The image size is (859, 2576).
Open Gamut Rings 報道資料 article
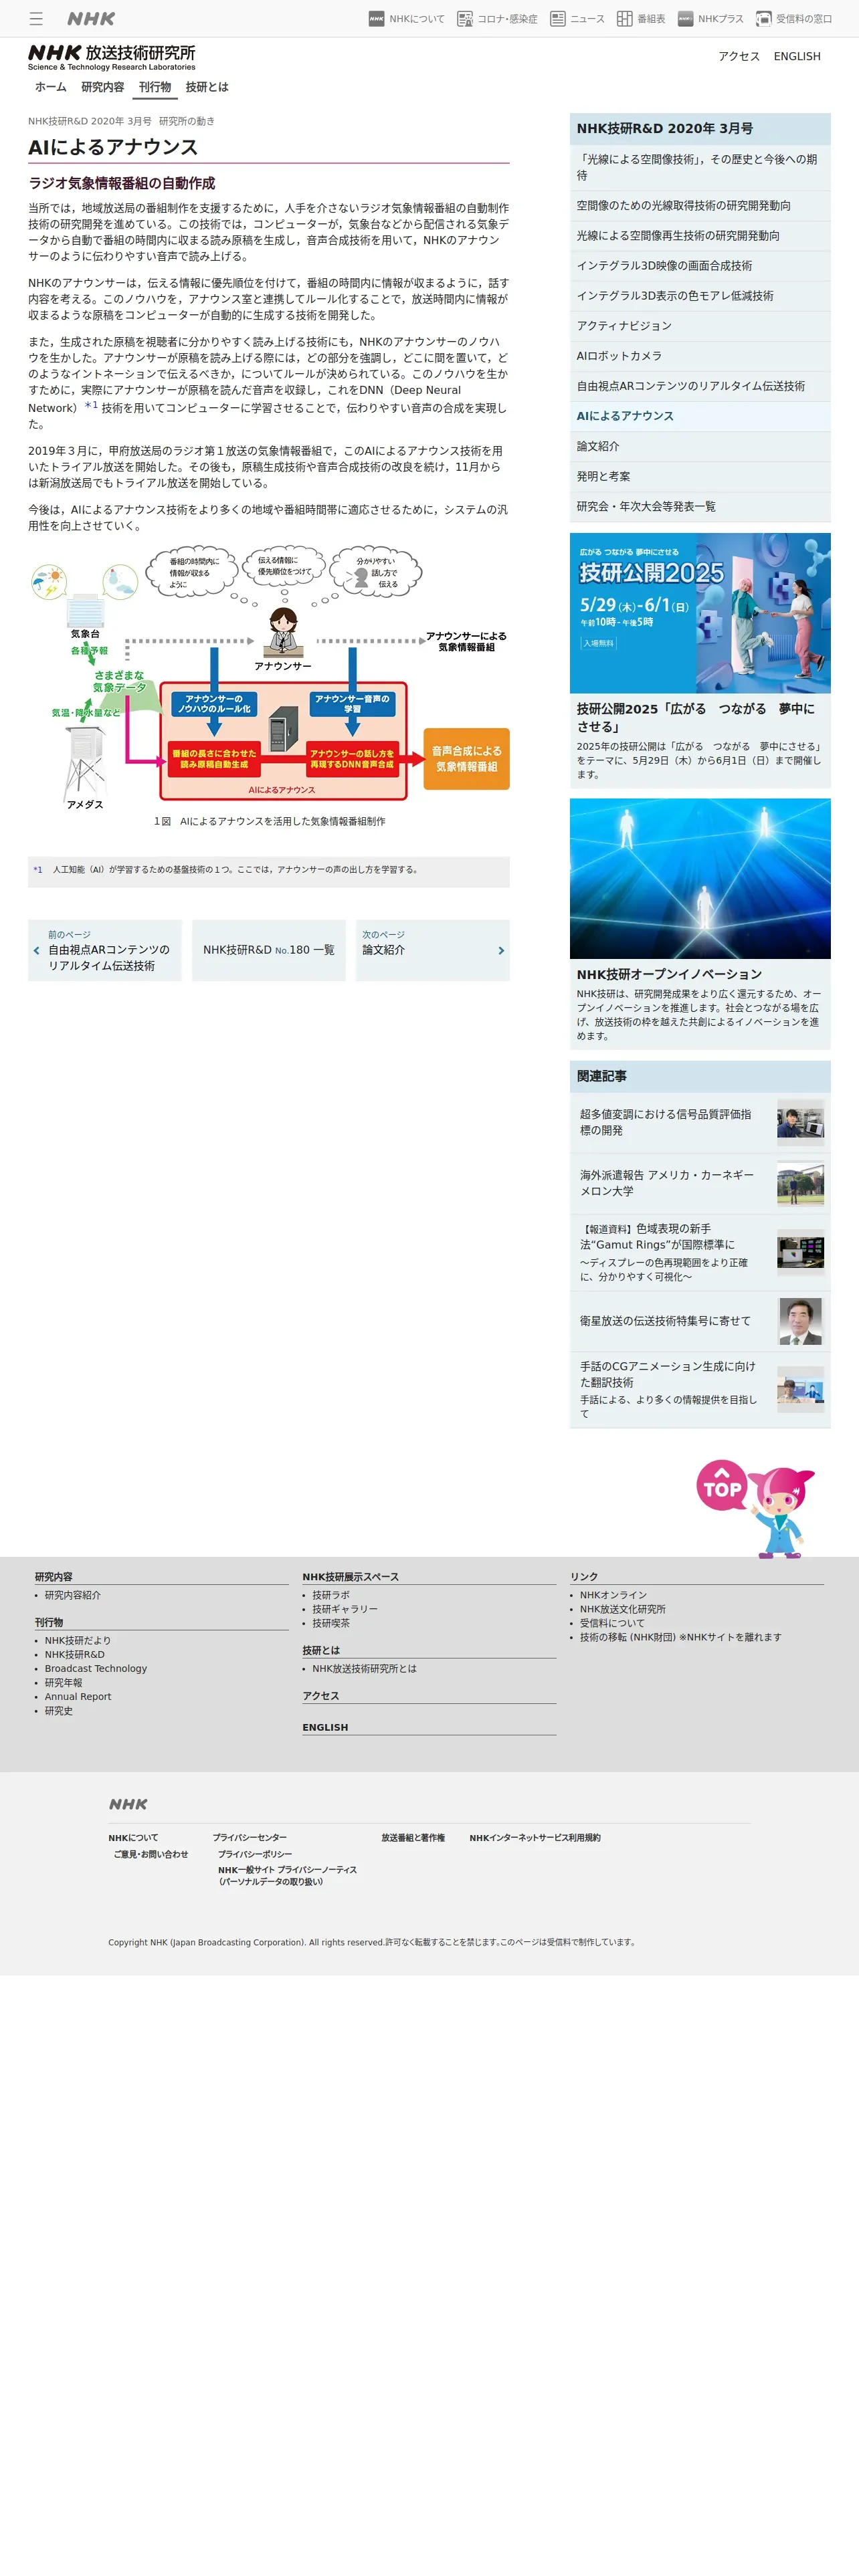(700, 1252)
